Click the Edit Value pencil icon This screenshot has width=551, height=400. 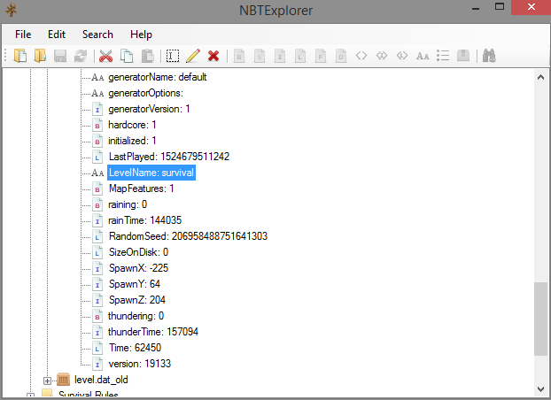[x=193, y=56]
